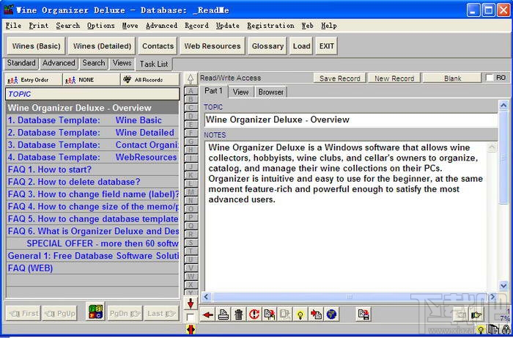
Task: Click the green pointing hand next icon
Action: pos(476,315)
